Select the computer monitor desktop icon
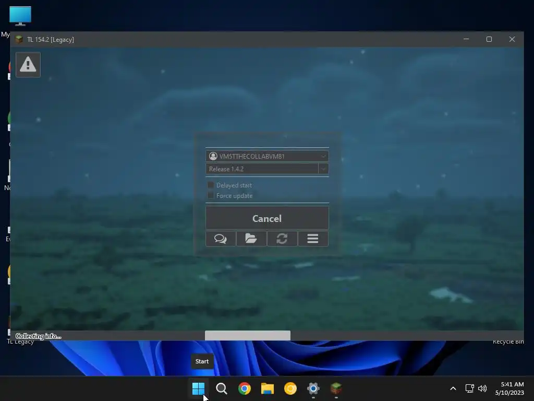The width and height of the screenshot is (534, 401). click(20, 16)
